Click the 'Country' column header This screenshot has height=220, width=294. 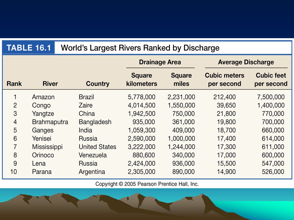[x=98, y=84]
